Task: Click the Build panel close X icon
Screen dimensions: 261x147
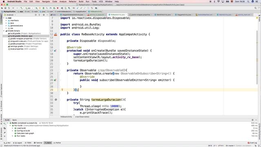Action: (x=4, y=136)
